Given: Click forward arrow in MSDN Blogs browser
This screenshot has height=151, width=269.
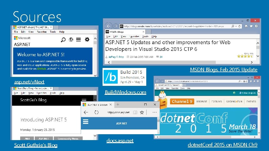Looking at the screenshot, I should (116, 26).
